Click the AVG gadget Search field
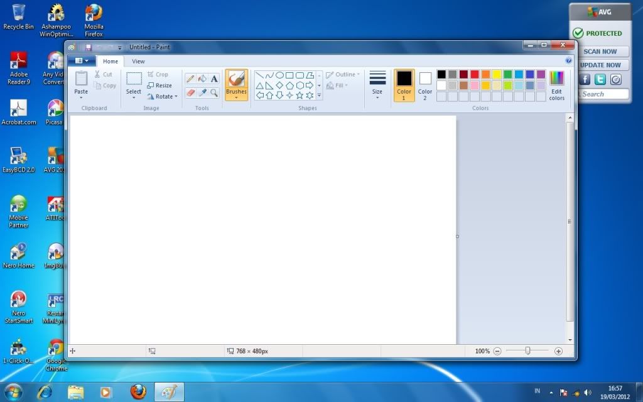Viewport: 643px width, 402px height. coord(603,94)
